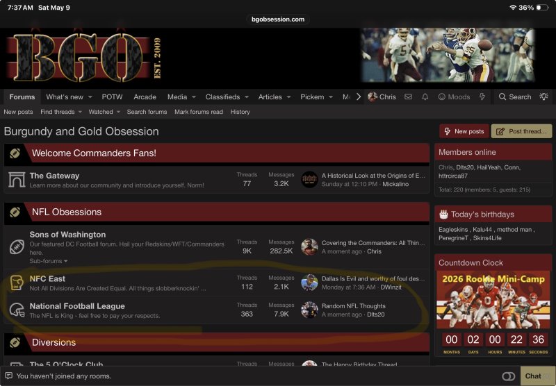Open Eagleskins profile in Today's birthdays
556x386 pixels.
(x=453, y=230)
